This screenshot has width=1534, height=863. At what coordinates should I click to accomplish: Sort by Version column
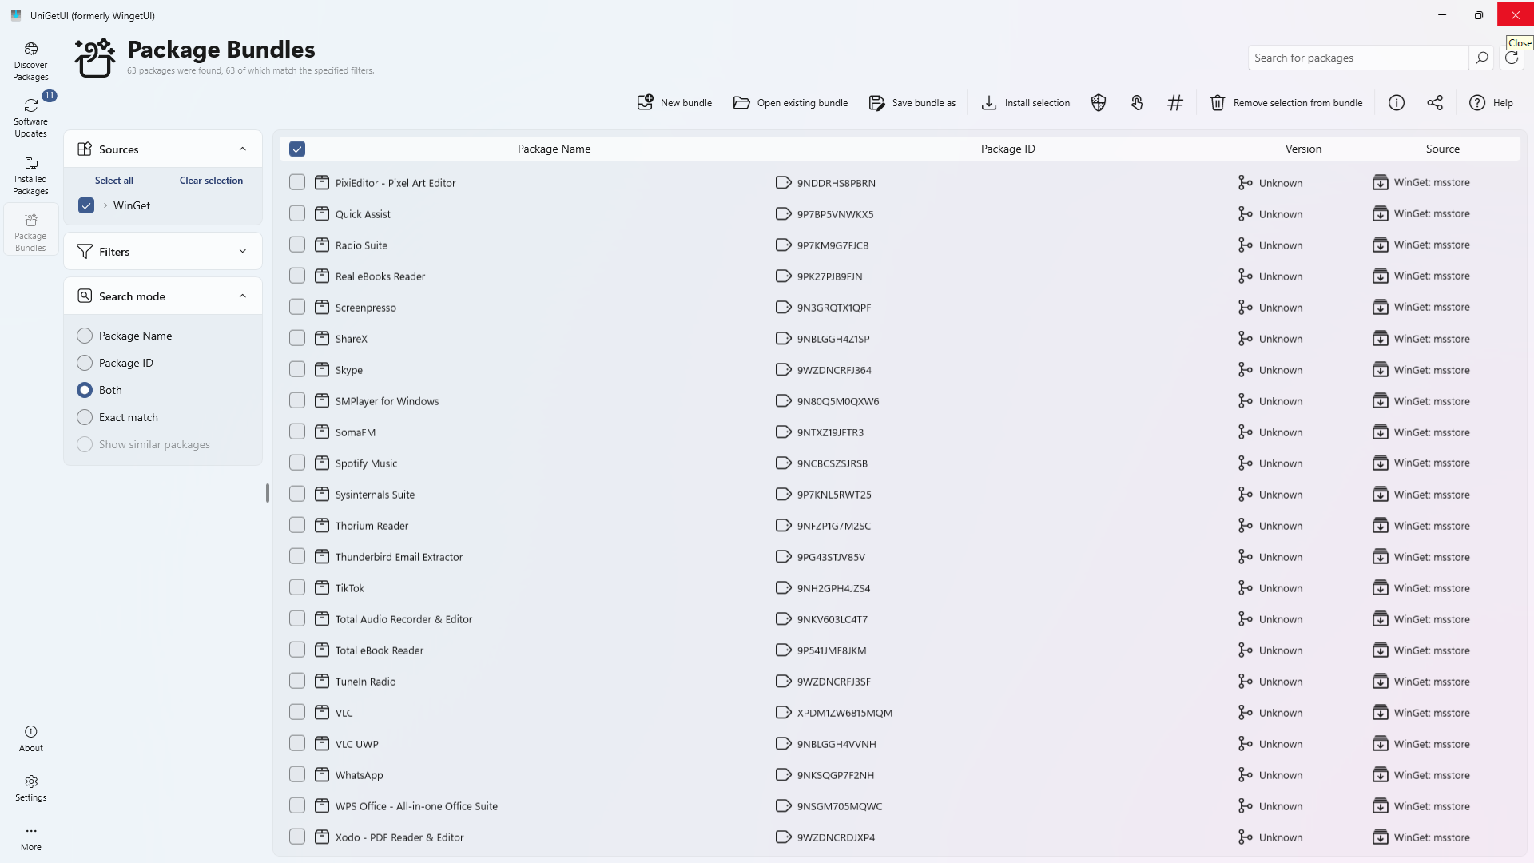tap(1303, 149)
